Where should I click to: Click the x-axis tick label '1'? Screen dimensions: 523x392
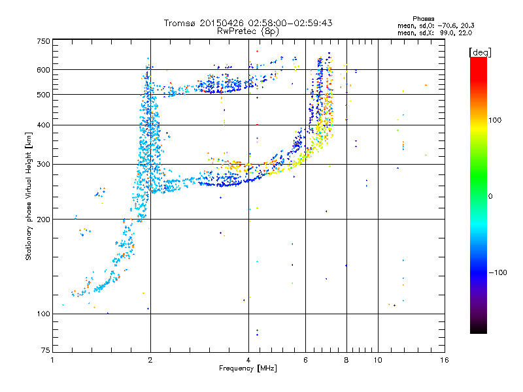point(52,360)
